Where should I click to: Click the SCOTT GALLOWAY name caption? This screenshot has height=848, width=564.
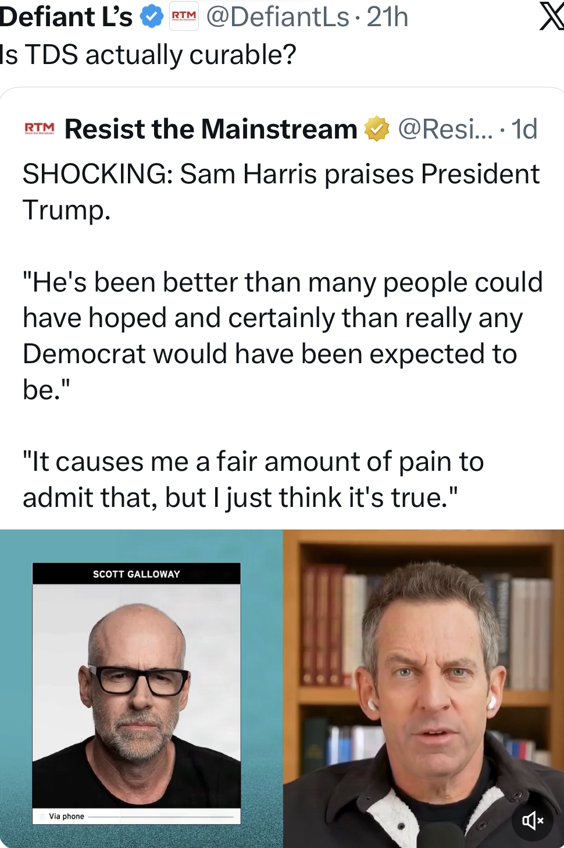coord(137,574)
